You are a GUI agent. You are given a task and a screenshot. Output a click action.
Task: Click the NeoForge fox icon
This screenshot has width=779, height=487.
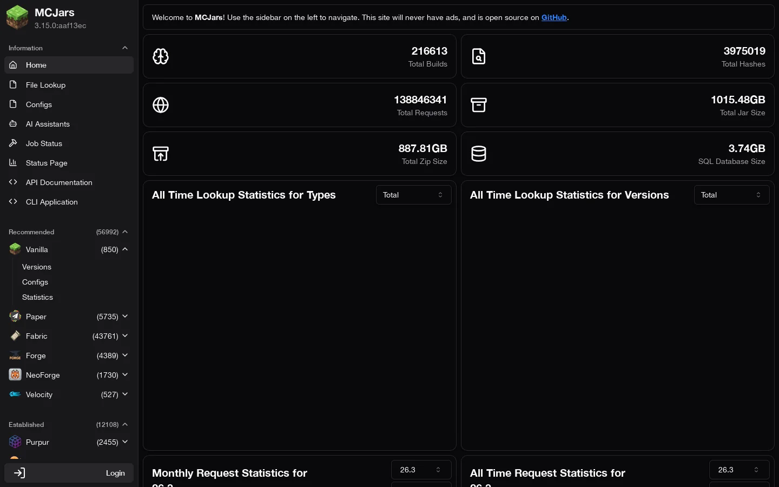coord(15,375)
